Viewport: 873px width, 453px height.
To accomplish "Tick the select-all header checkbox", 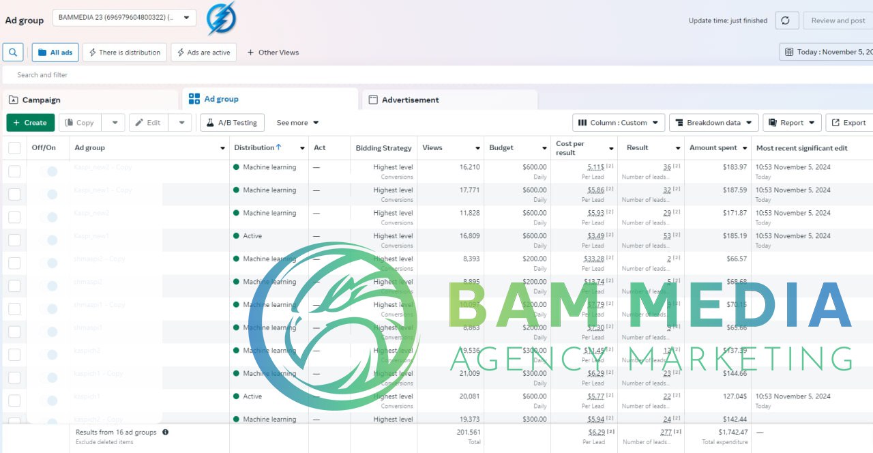I will point(14,148).
